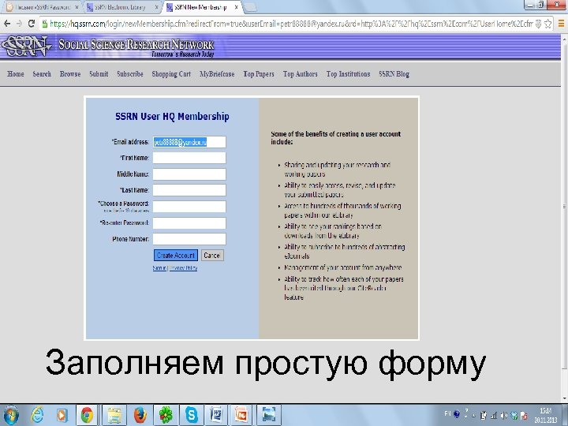Click the Email address field
The height and width of the screenshot is (426, 568).
coord(189,142)
